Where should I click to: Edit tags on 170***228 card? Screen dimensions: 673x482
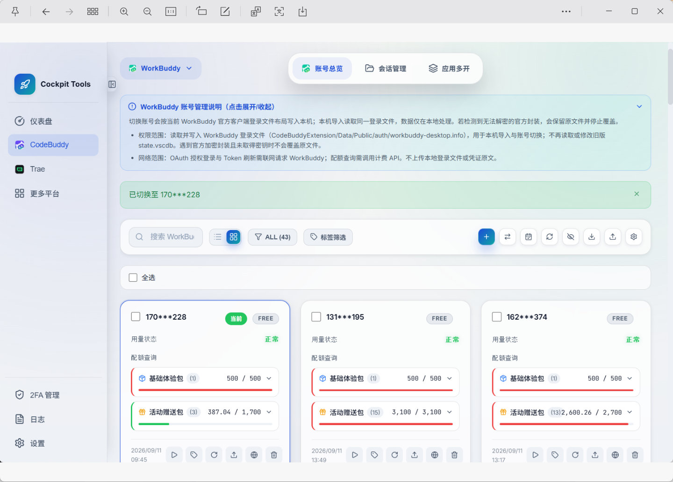click(x=194, y=455)
